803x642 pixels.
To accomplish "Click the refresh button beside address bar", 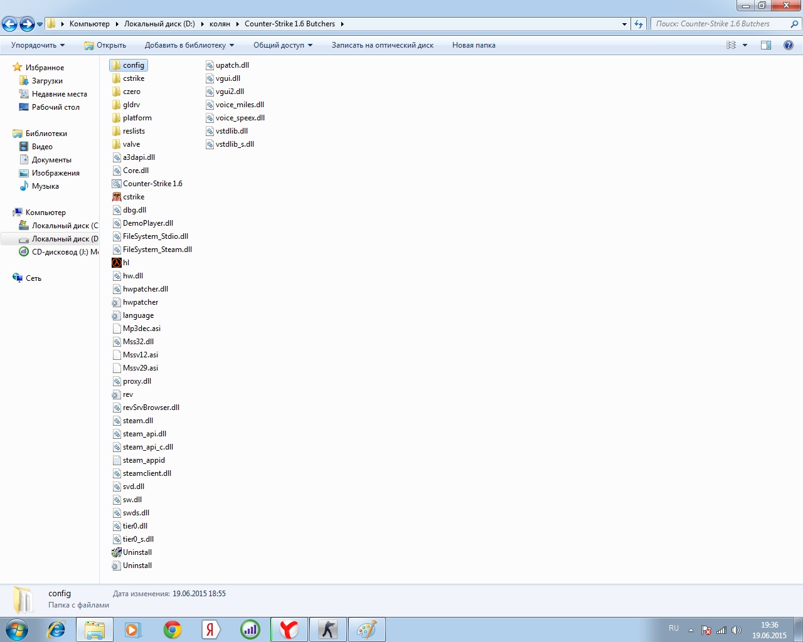I will point(639,24).
